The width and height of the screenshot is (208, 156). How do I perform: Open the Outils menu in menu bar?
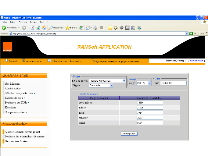pyautogui.click(x=42, y=22)
